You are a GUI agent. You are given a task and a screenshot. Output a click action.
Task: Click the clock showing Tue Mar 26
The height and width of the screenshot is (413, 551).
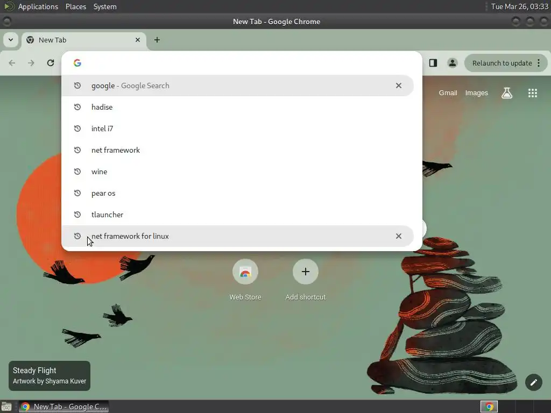519,6
